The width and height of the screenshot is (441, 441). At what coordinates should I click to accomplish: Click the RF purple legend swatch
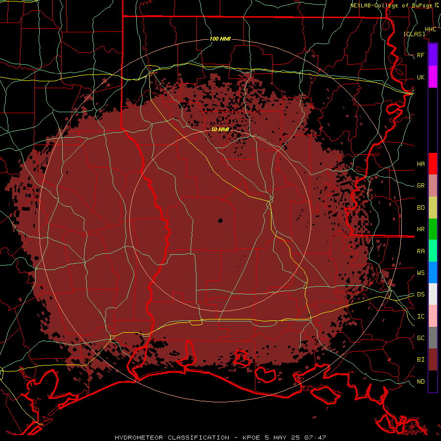(433, 55)
